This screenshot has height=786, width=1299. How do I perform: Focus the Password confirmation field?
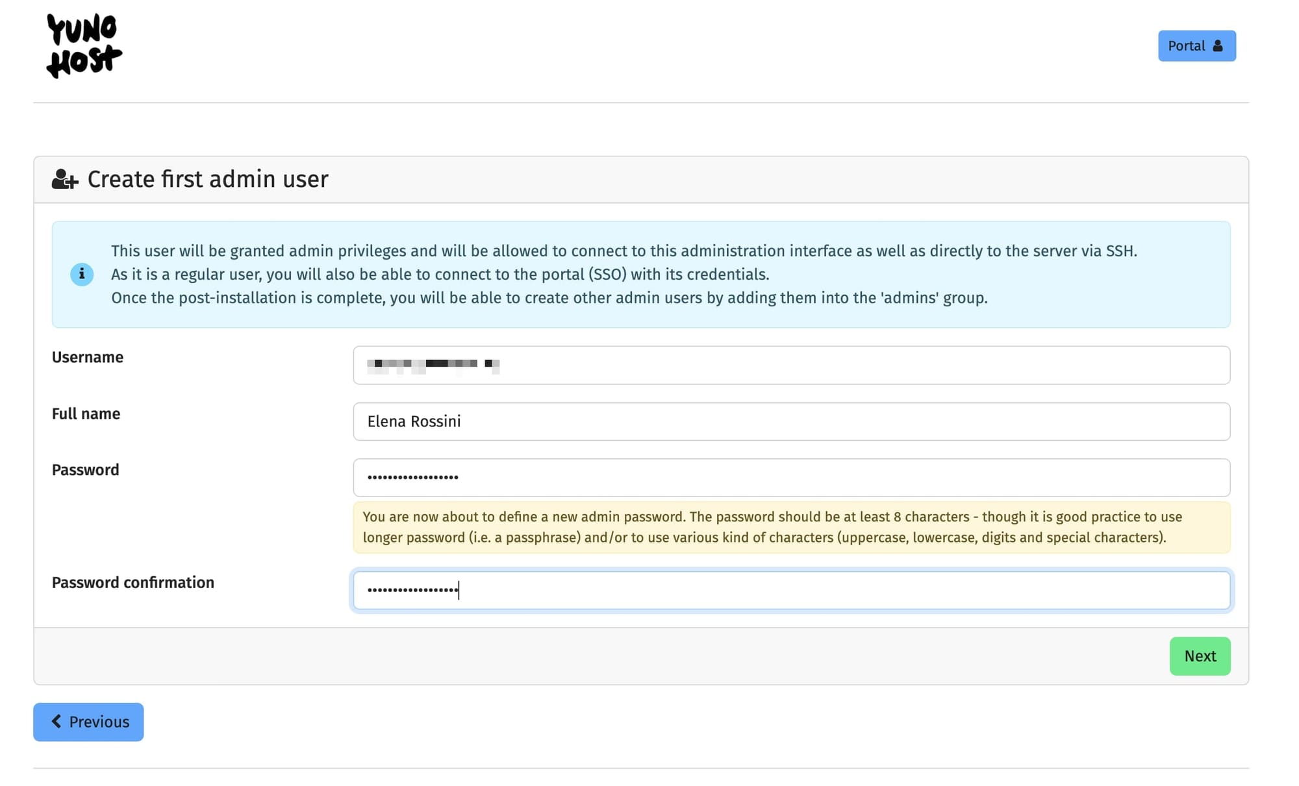791,590
